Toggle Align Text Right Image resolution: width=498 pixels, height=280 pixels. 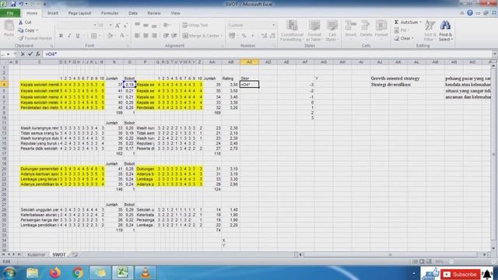pos(154,36)
